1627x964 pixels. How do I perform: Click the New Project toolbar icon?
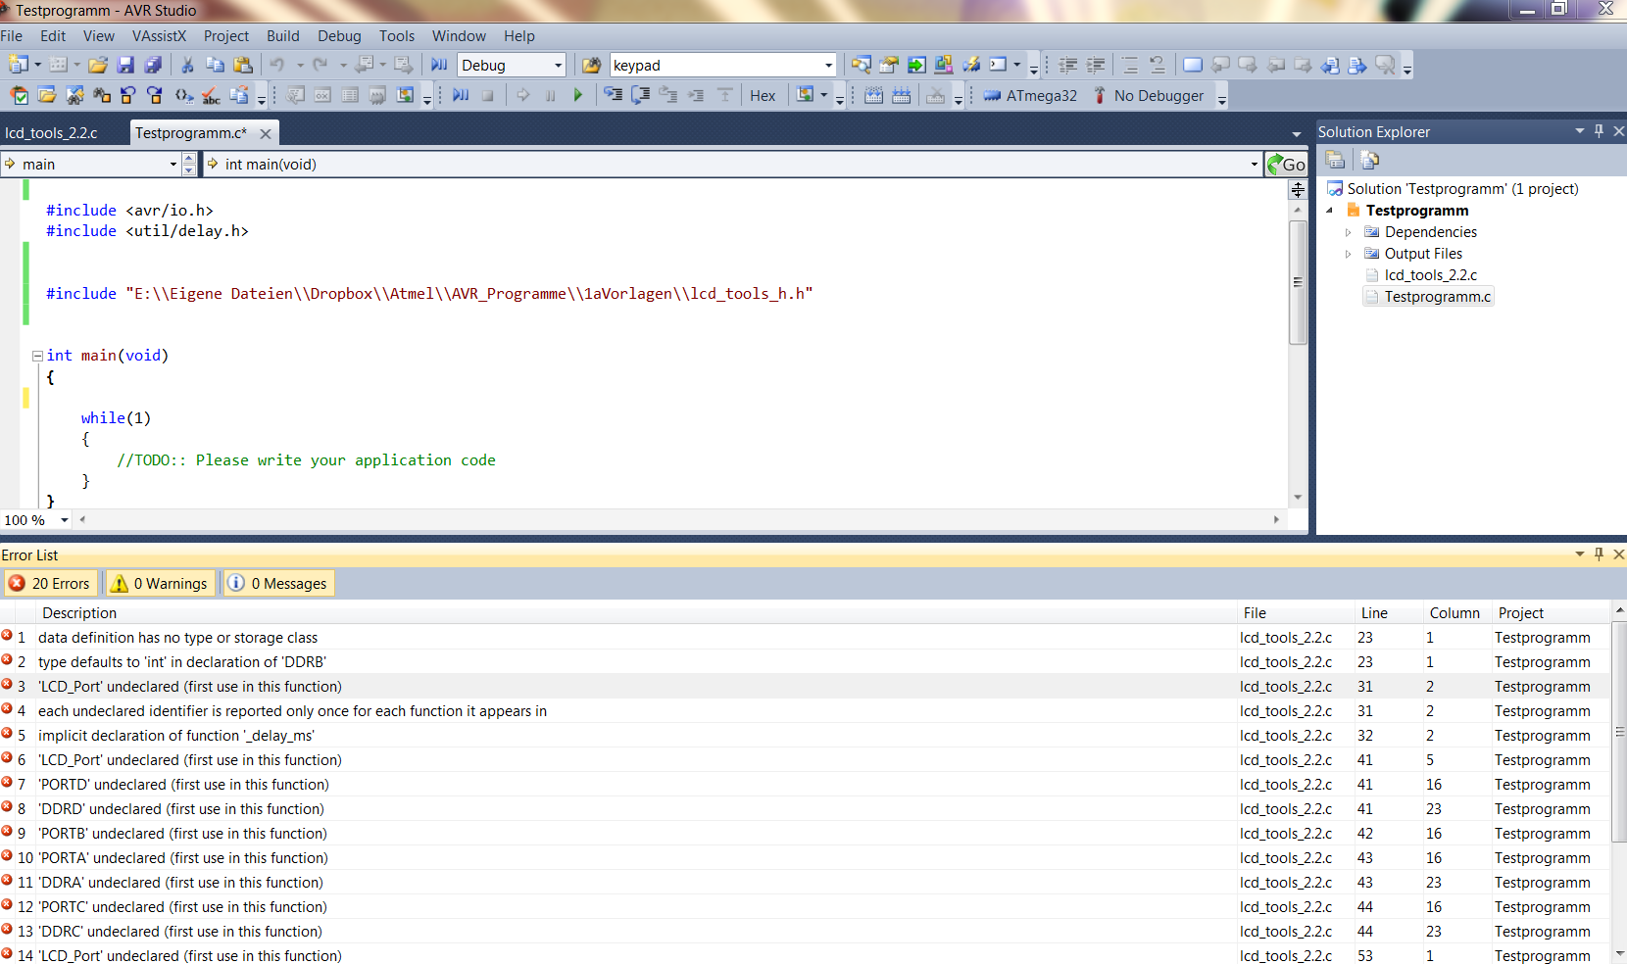coord(18,65)
